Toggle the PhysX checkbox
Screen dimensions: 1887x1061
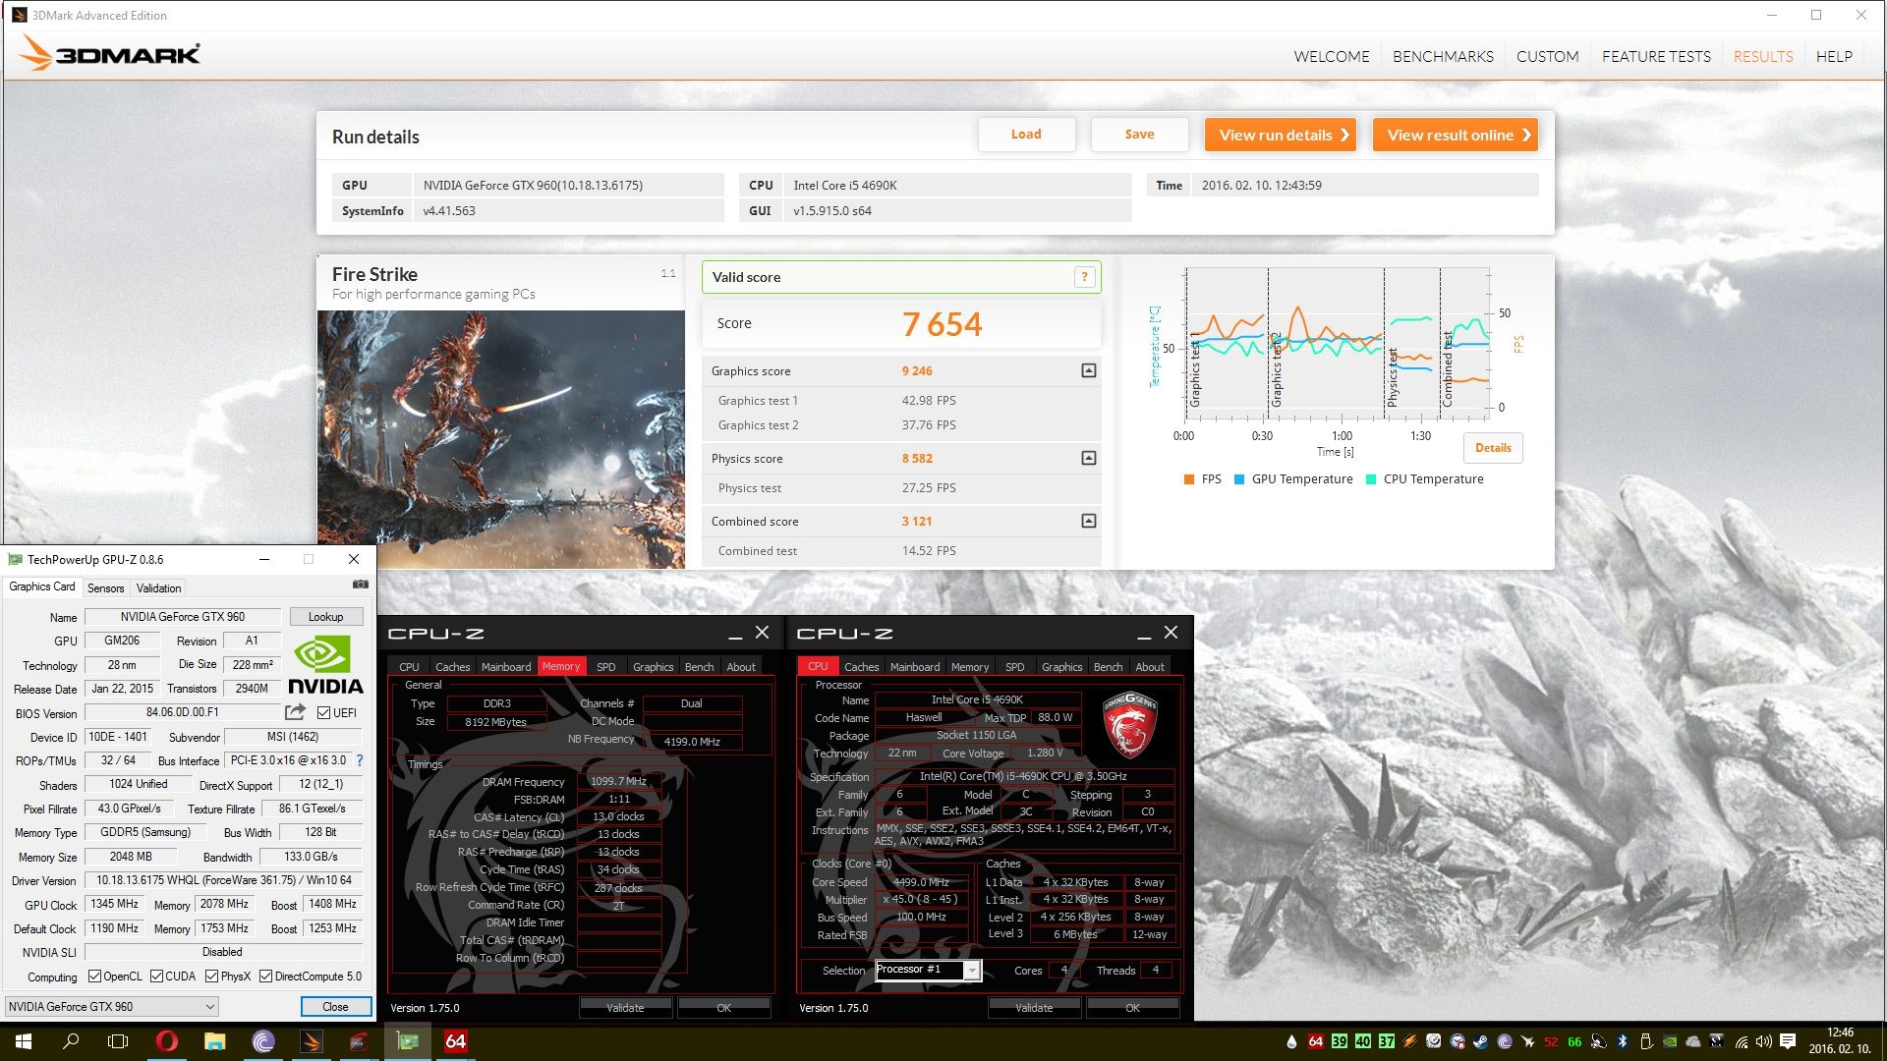tap(212, 977)
